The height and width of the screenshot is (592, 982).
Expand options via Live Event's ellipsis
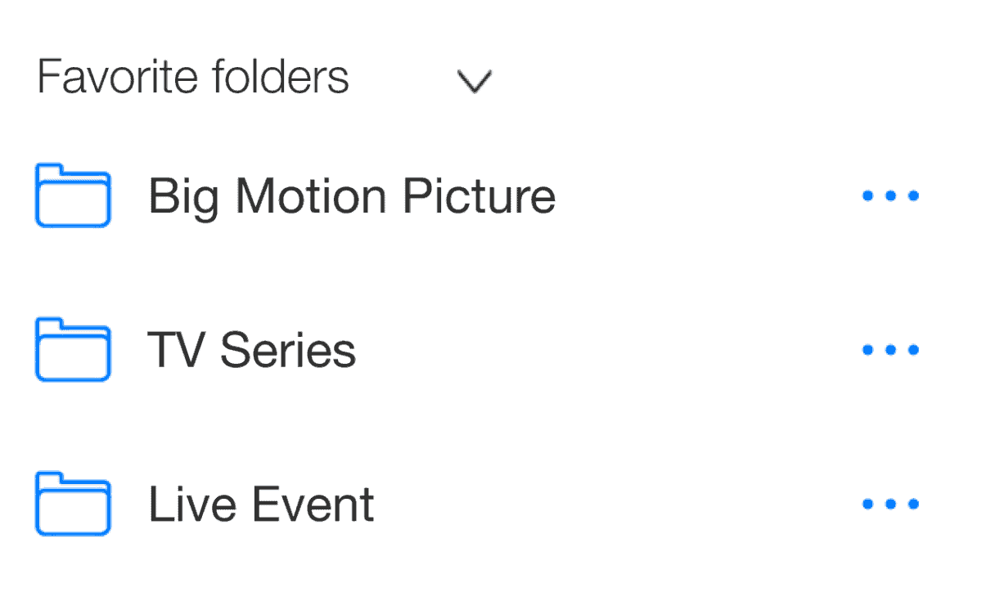[890, 504]
